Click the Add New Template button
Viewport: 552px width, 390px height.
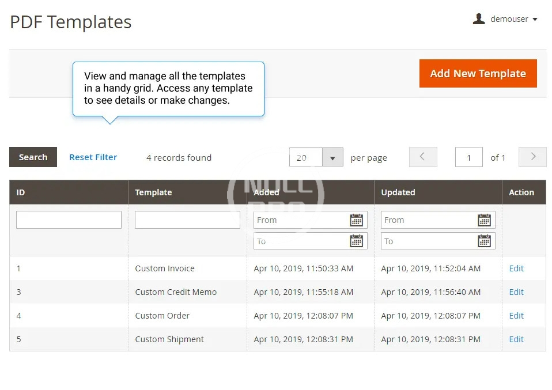tap(478, 74)
